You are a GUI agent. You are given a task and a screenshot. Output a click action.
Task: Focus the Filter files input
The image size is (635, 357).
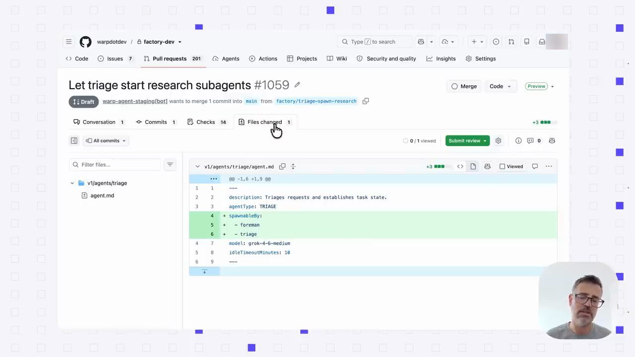click(115, 165)
